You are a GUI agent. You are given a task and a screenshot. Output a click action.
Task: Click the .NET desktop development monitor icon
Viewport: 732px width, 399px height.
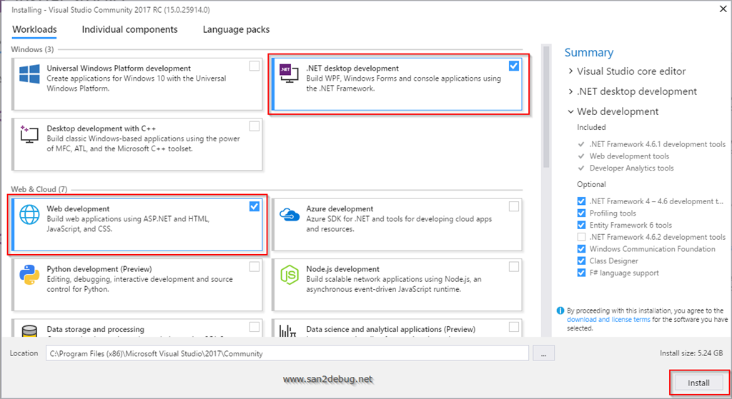click(289, 74)
